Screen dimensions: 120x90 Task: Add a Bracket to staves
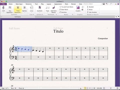[x=90, y=7]
